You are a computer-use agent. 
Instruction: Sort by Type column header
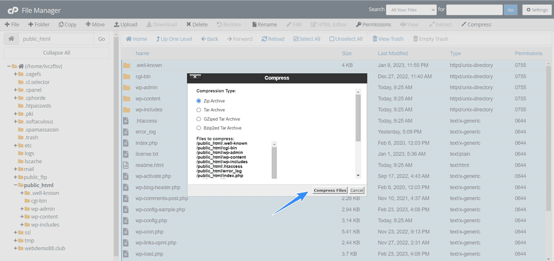pyautogui.click(x=456, y=54)
